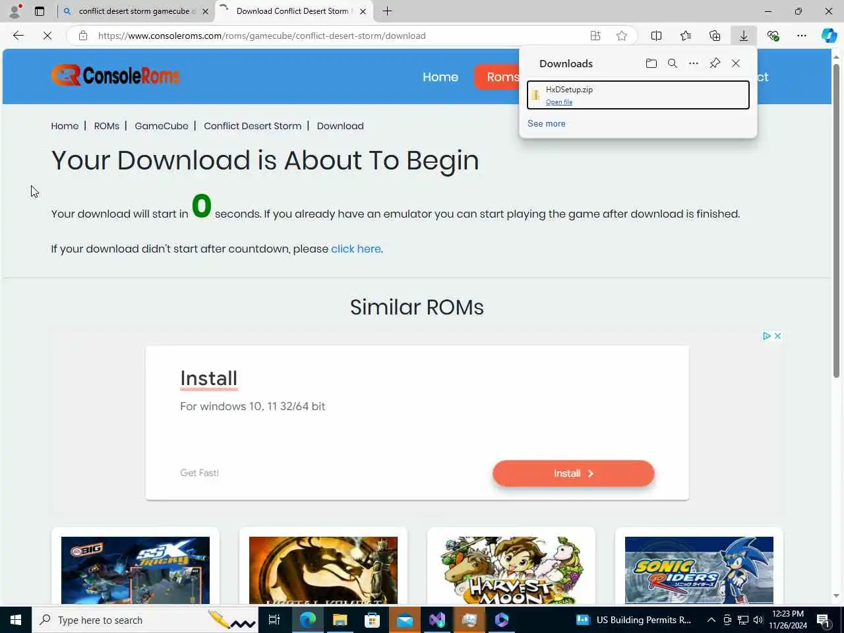This screenshot has height=633, width=844.
Task: Open downloads folder from Downloads panel
Action: coord(651,63)
